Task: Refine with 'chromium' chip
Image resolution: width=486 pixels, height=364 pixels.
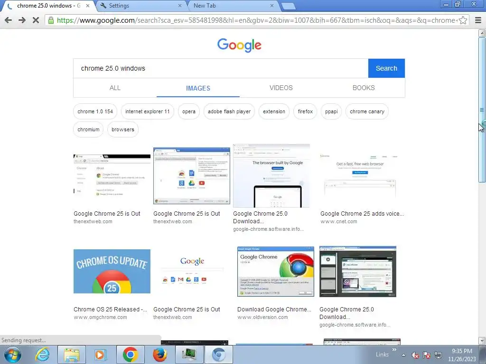Action: (88, 129)
